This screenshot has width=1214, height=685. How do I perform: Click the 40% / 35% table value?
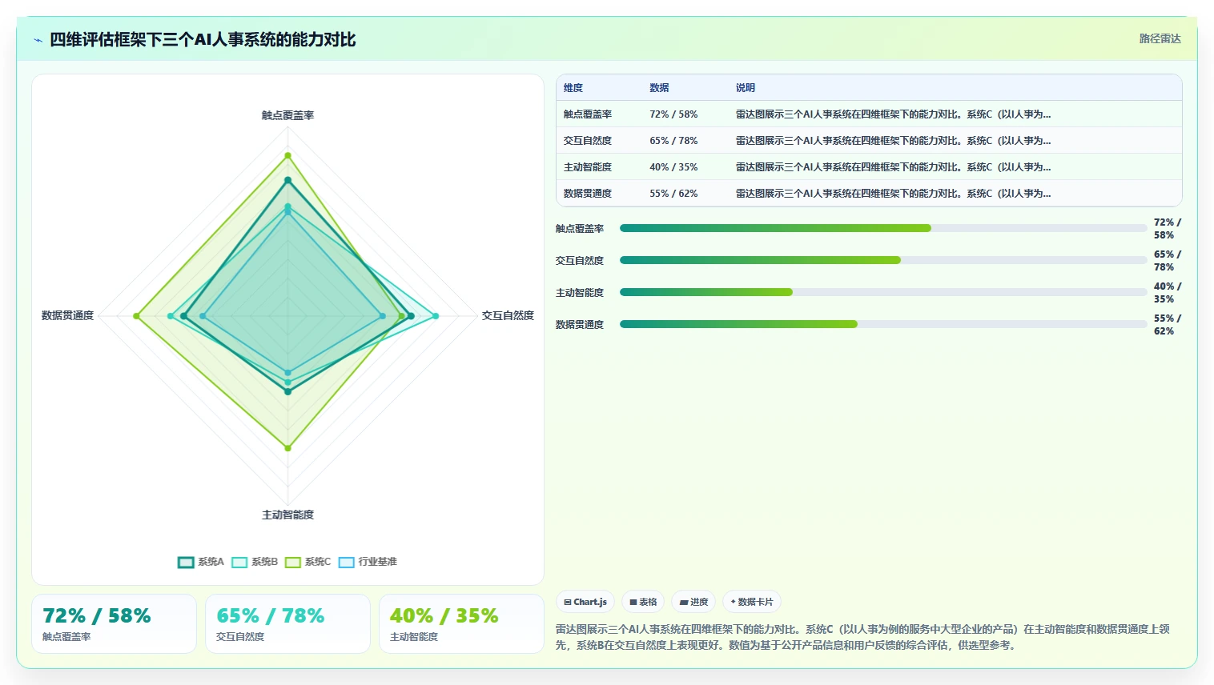pyautogui.click(x=673, y=167)
